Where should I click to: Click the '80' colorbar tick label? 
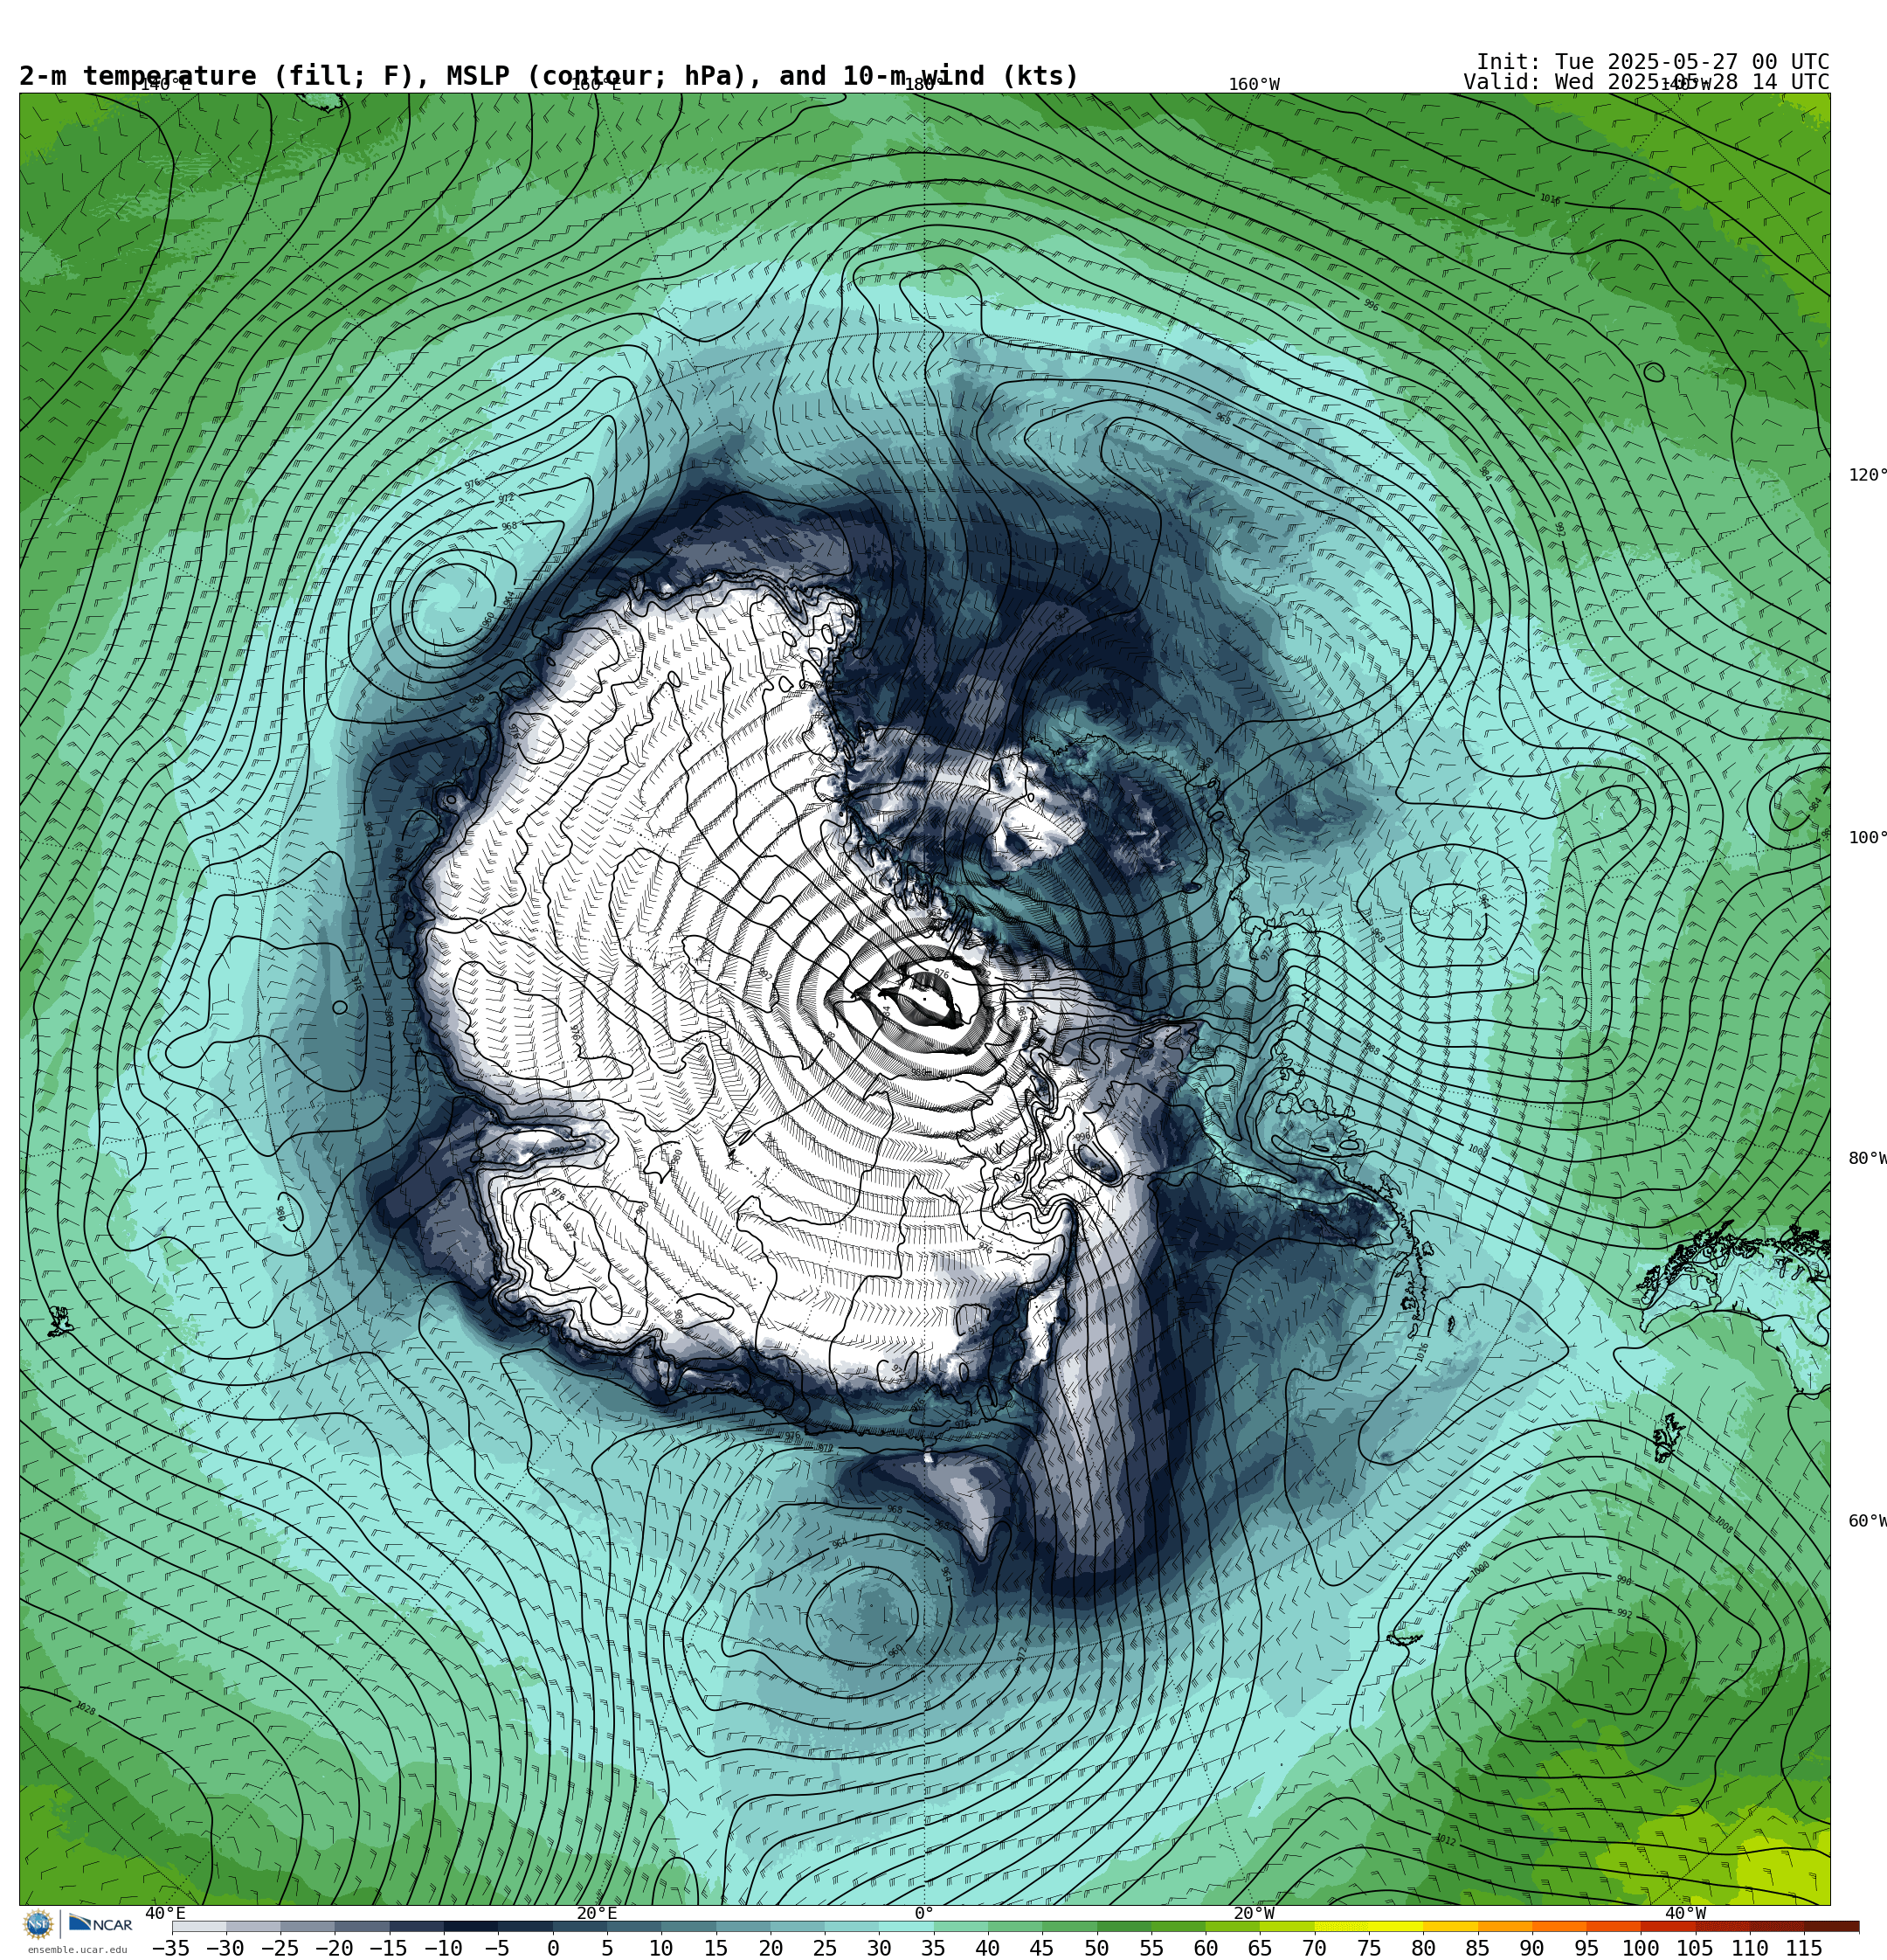pyautogui.click(x=1423, y=1948)
